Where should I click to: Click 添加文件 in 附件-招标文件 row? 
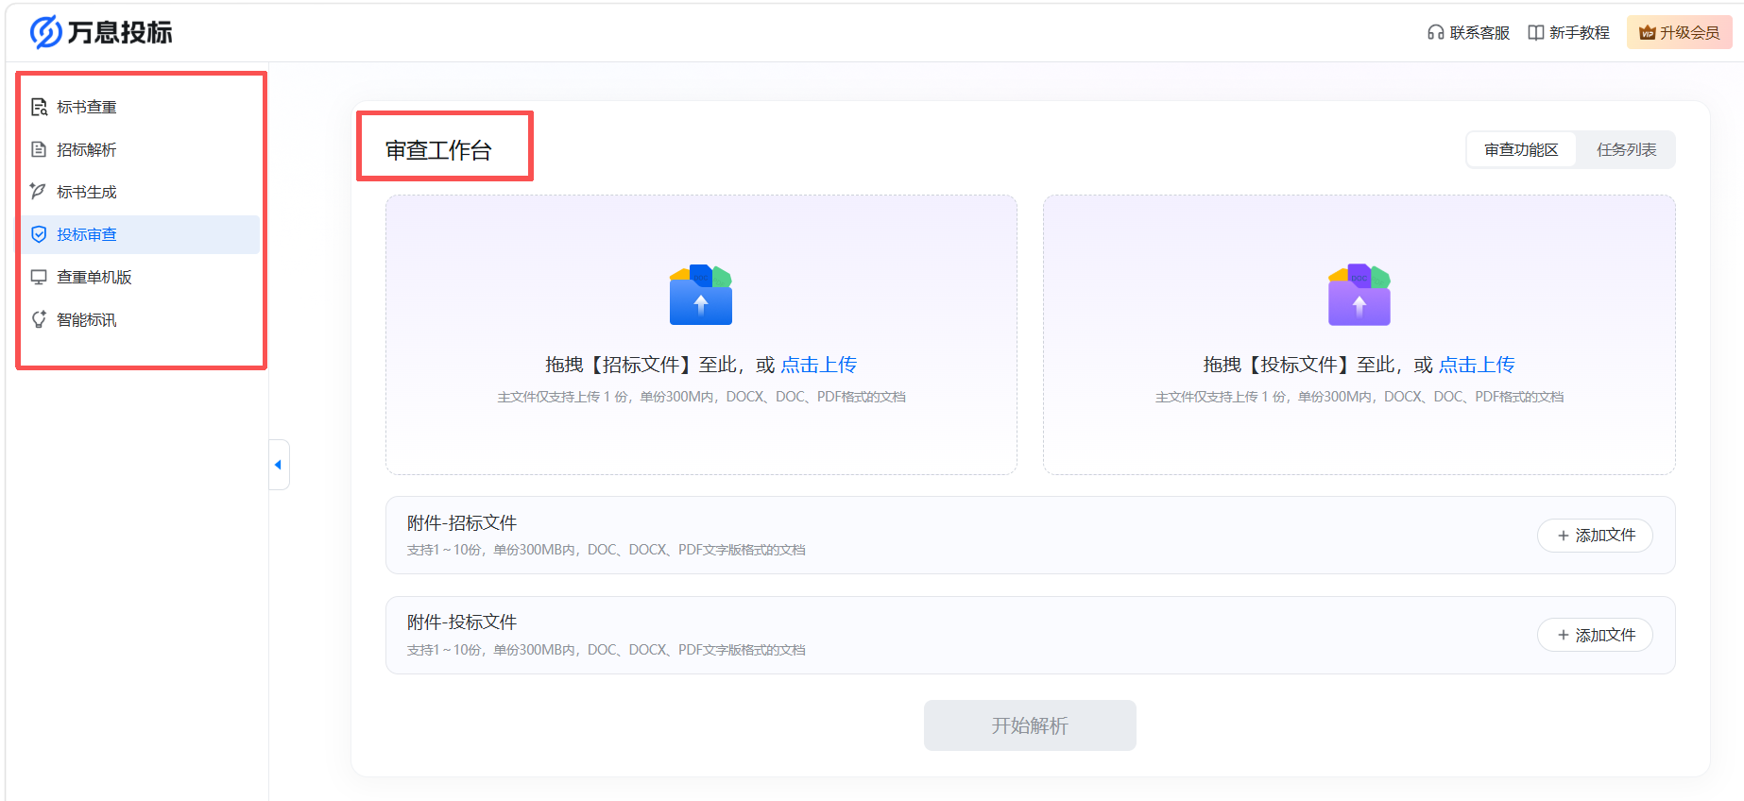coord(1595,536)
